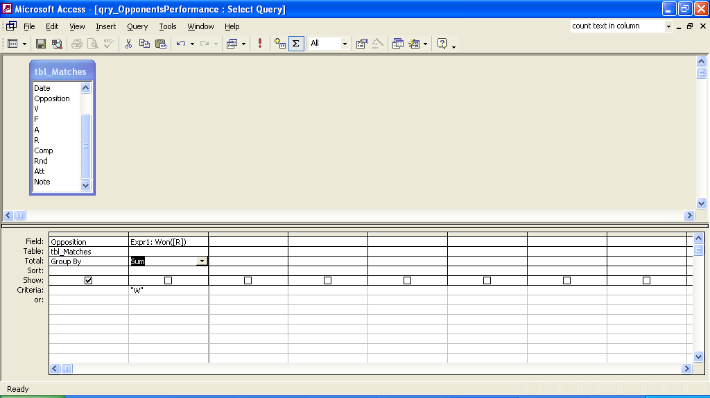Open the Edit menu
The height and width of the screenshot is (398, 710).
[52, 26]
